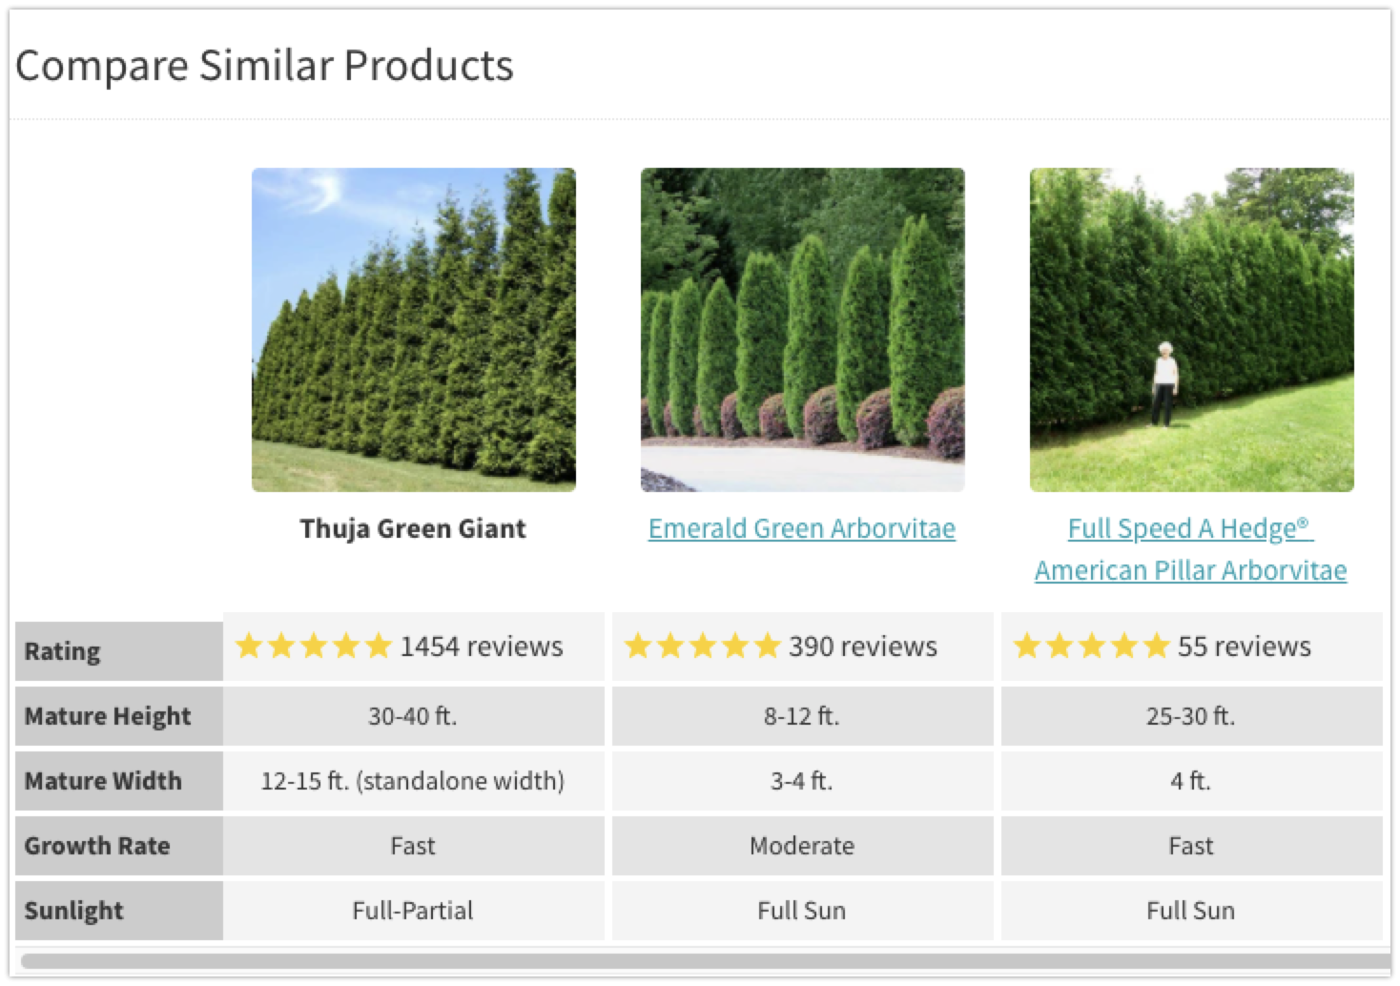Click the 55 reviews text for American Pillar
1400x986 pixels.
[1243, 647]
